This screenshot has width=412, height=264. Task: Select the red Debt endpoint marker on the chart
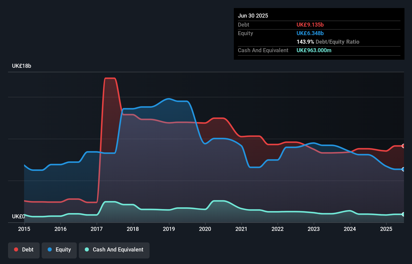pos(403,146)
